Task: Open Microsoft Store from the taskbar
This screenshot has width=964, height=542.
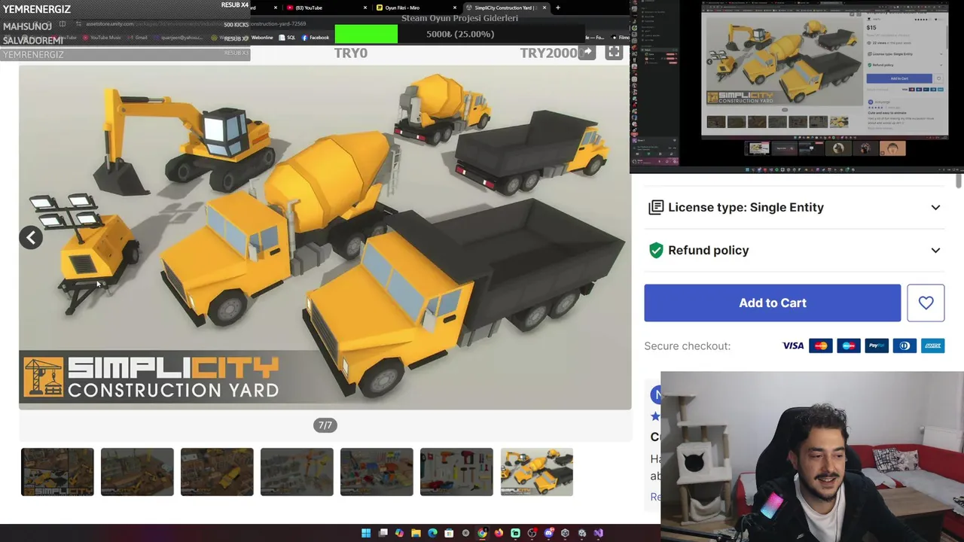Action: click(x=449, y=533)
